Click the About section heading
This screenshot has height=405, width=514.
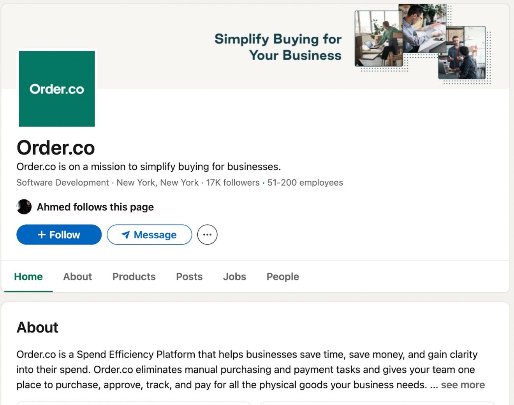pyautogui.click(x=37, y=328)
